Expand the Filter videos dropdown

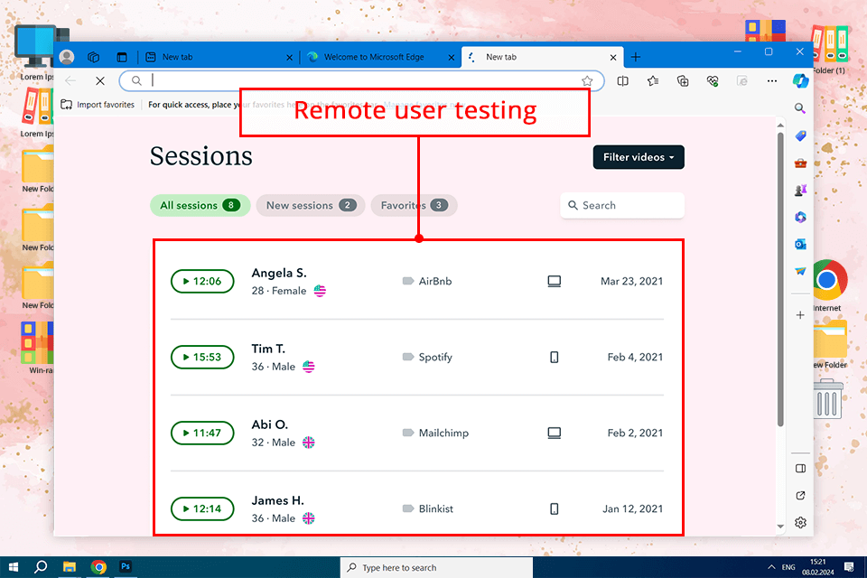click(x=639, y=157)
